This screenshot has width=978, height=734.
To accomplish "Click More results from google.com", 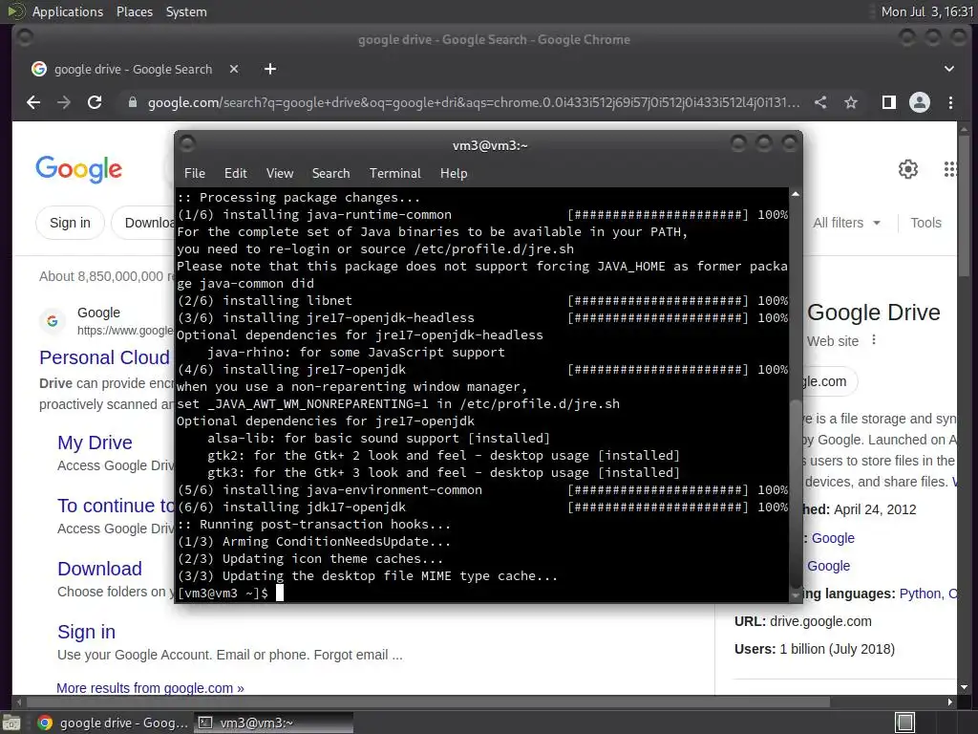I will coord(150,688).
